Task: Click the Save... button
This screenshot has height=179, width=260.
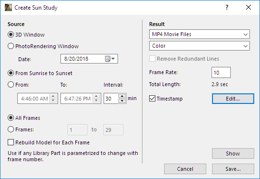Action: (233, 169)
